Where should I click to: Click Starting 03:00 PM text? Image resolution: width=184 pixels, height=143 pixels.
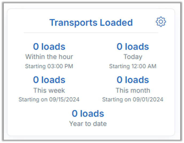(49, 66)
